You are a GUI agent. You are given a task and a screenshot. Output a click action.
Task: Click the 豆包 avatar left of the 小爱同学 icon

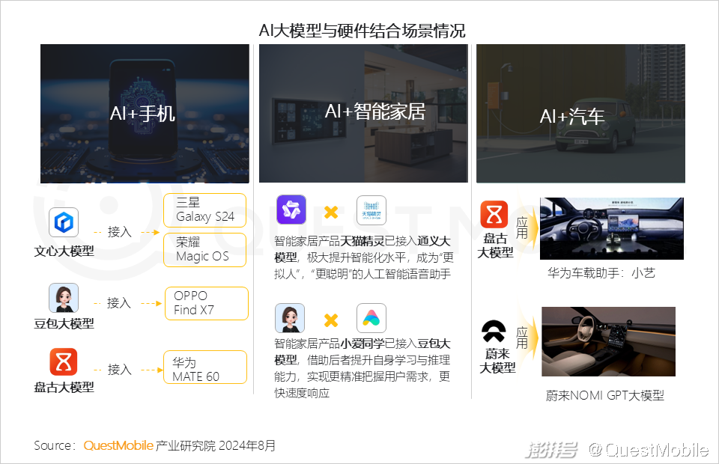(x=290, y=318)
